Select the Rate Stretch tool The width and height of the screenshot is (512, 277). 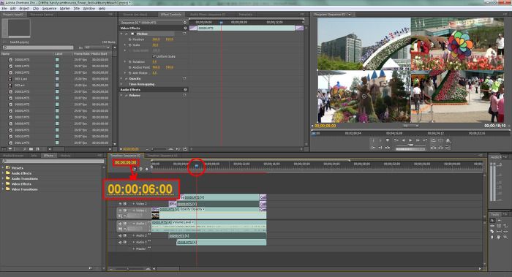point(506,226)
